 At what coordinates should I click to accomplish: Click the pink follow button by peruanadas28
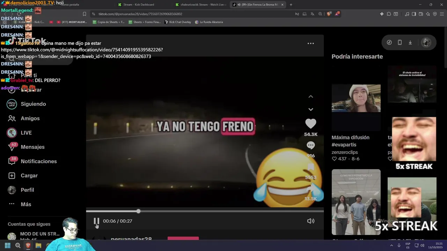click(x=183, y=238)
